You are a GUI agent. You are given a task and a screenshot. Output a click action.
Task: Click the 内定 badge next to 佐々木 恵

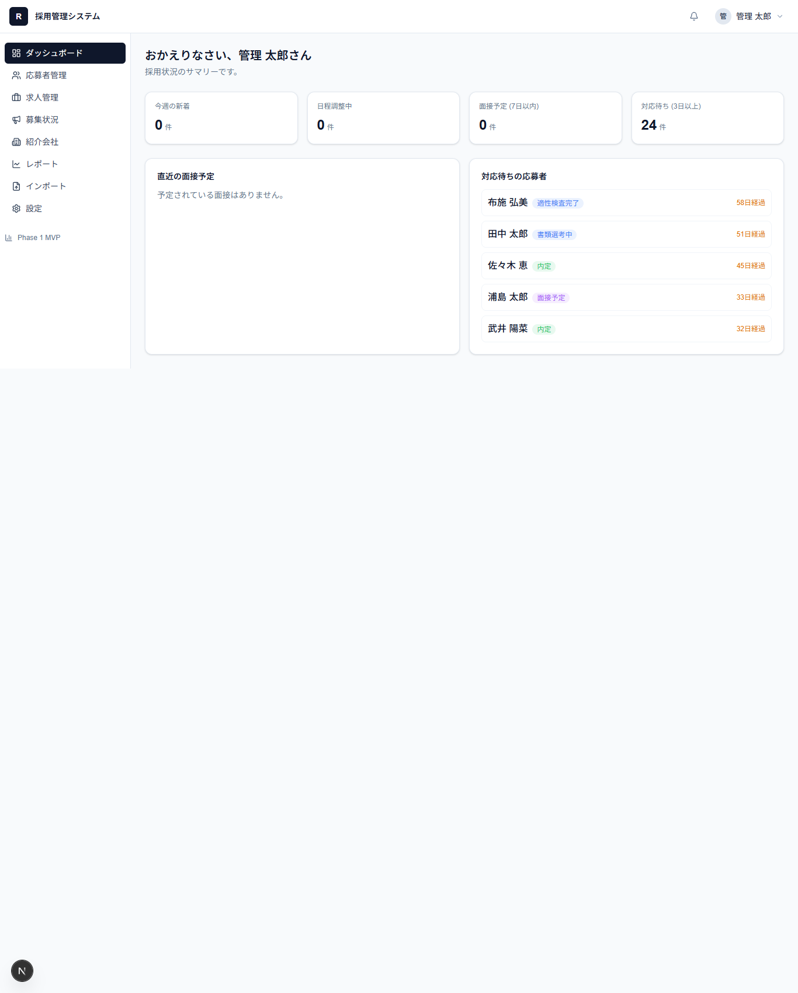coord(544,266)
